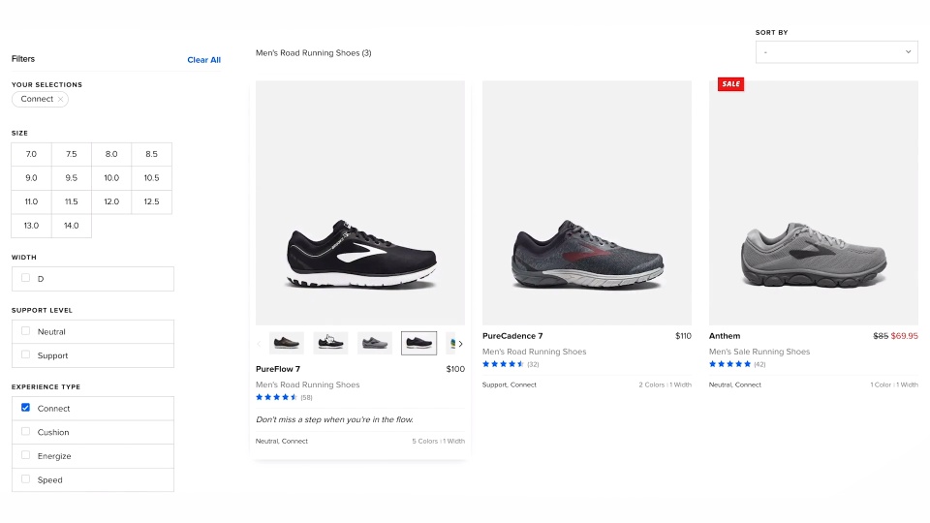Click 'Men's Sale Running Shoes' under Anthem
Image resolution: width=930 pixels, height=523 pixels.
tap(759, 352)
